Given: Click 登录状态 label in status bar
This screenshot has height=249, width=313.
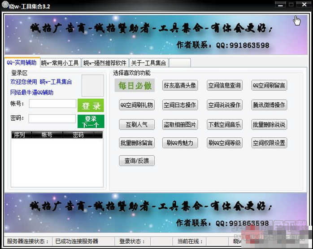Looking at the screenshot, I should point(132,241).
